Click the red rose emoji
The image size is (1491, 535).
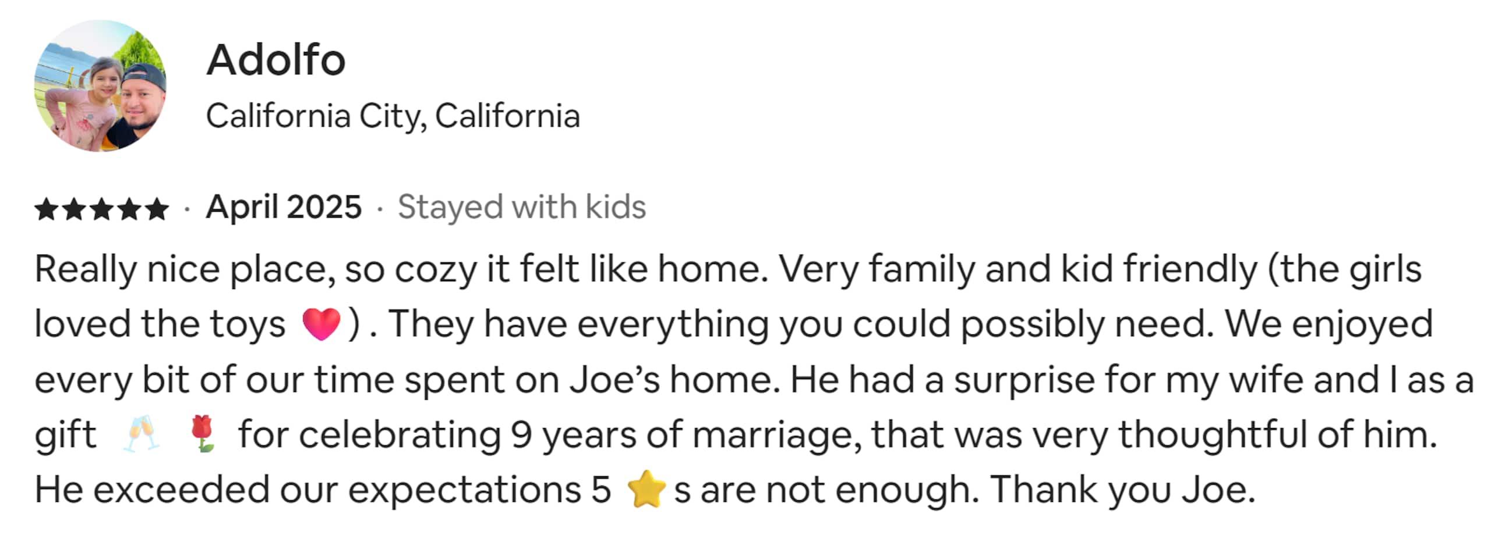(x=203, y=433)
